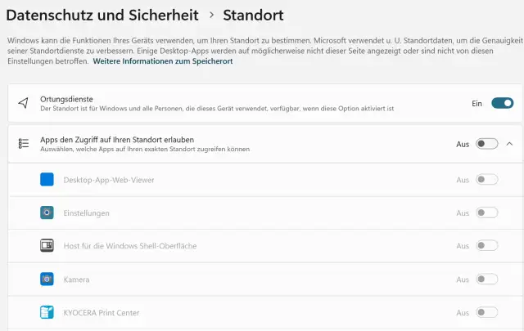The image size is (524, 331).
Task: Click the Kamera app icon
Action: (47, 279)
